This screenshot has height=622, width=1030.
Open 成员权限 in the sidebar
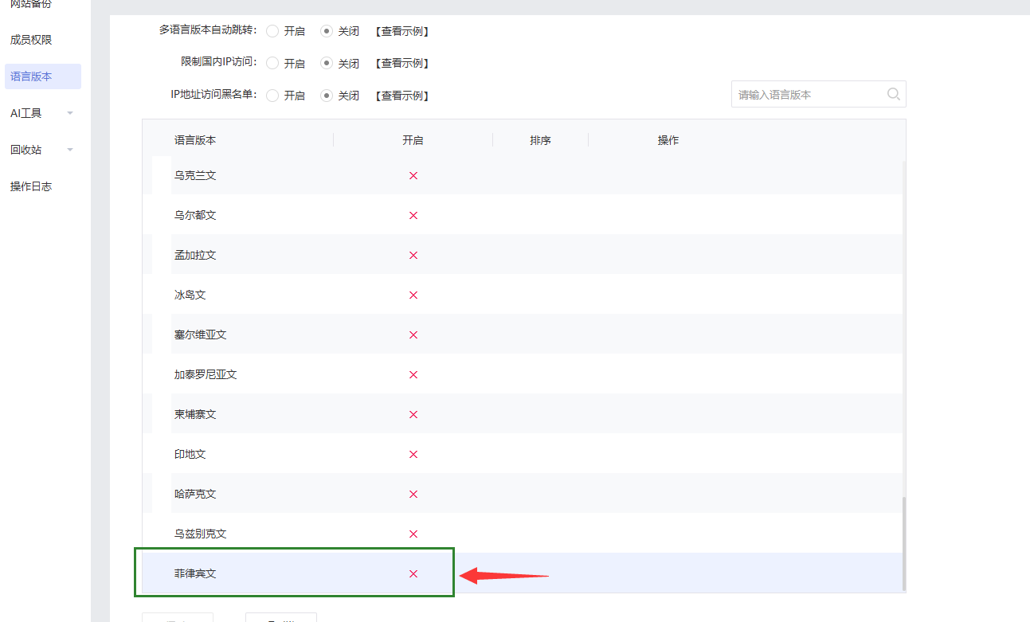pyautogui.click(x=31, y=40)
